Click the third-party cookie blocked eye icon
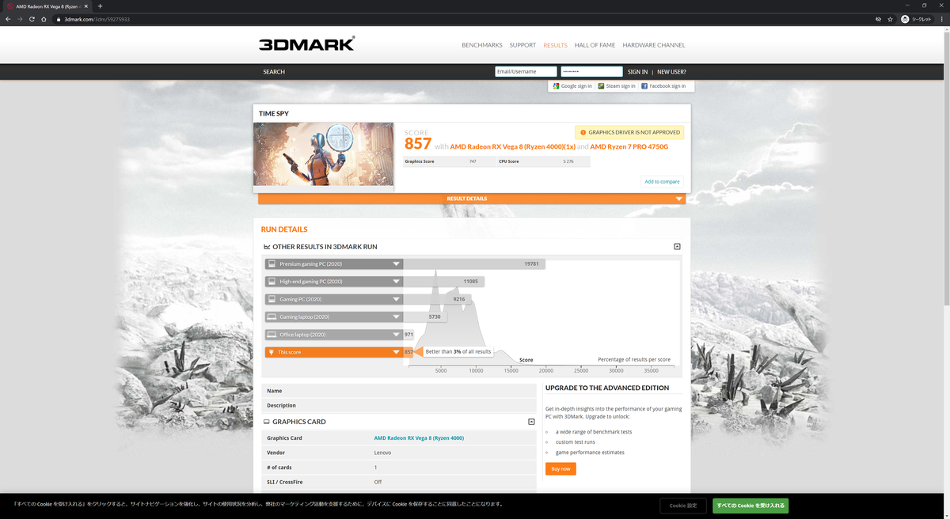The width and height of the screenshot is (950, 519). tap(878, 19)
